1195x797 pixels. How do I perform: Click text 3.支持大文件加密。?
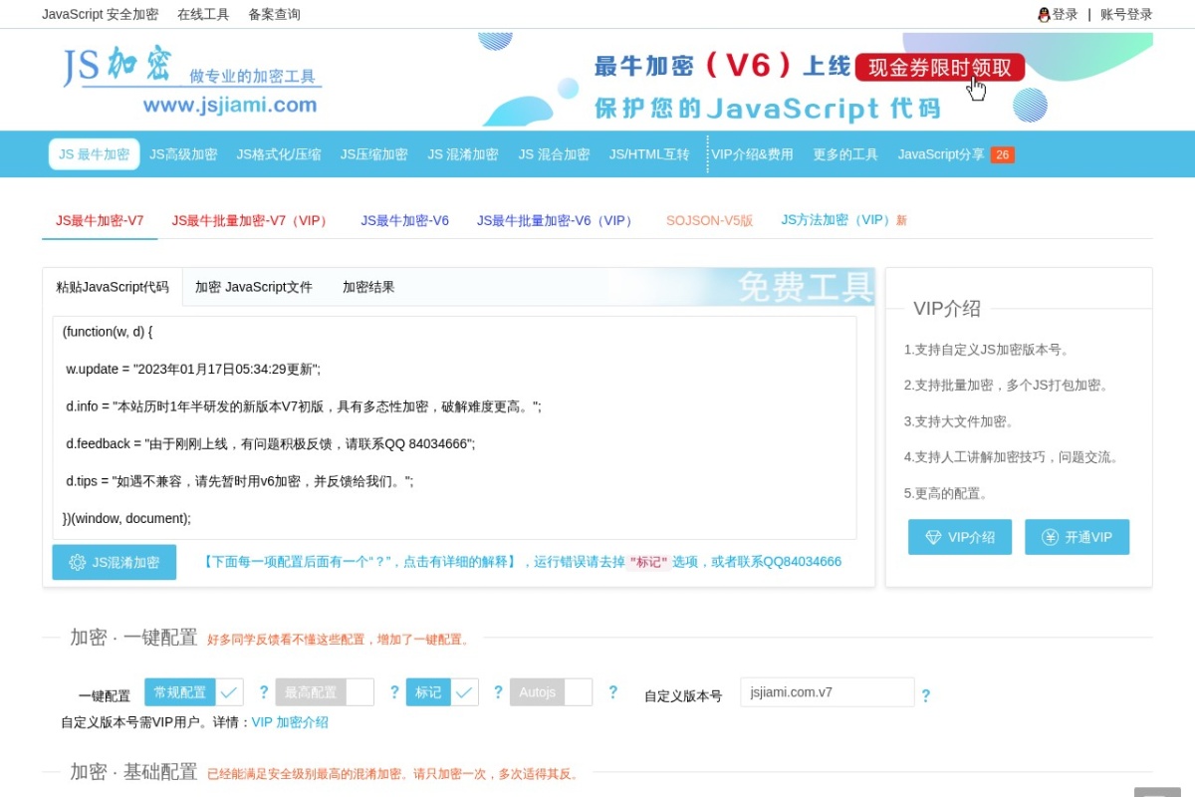click(x=959, y=421)
